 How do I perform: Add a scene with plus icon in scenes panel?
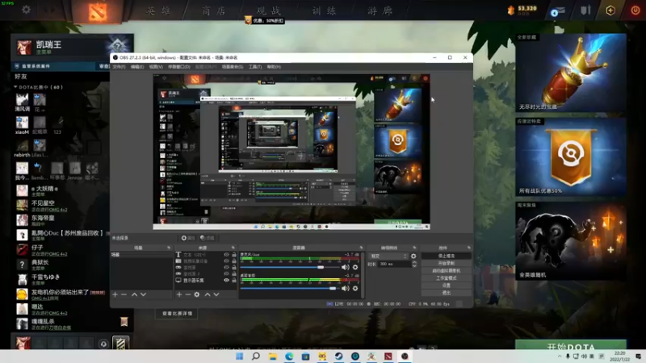[115, 294]
